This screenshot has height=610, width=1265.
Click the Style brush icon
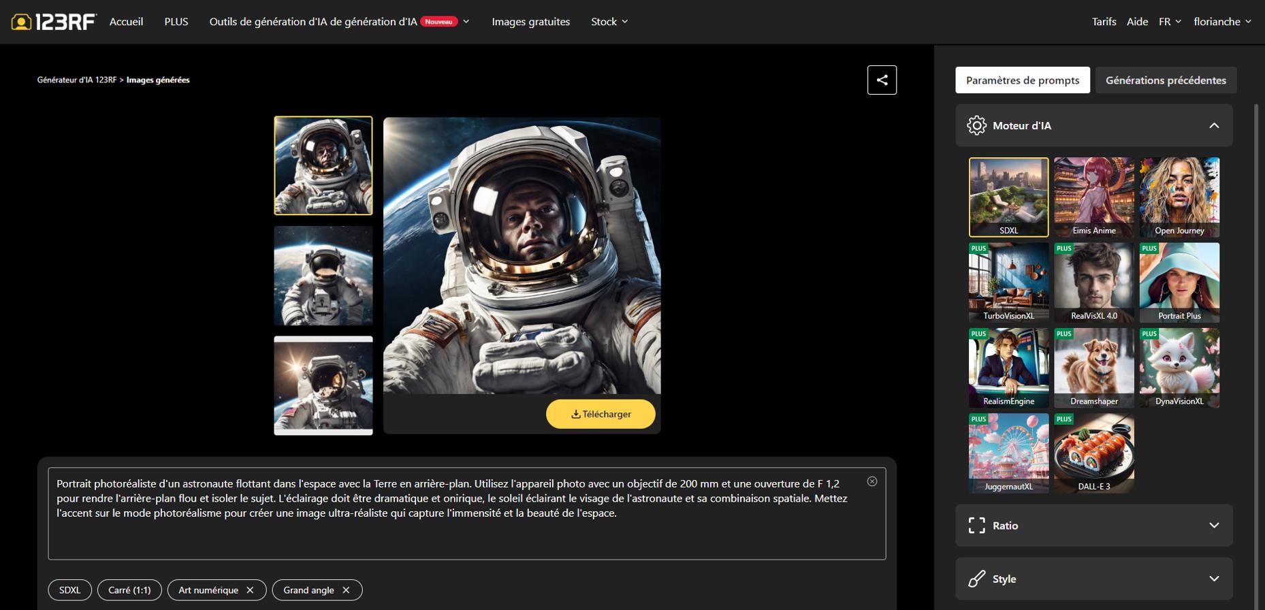click(x=976, y=579)
